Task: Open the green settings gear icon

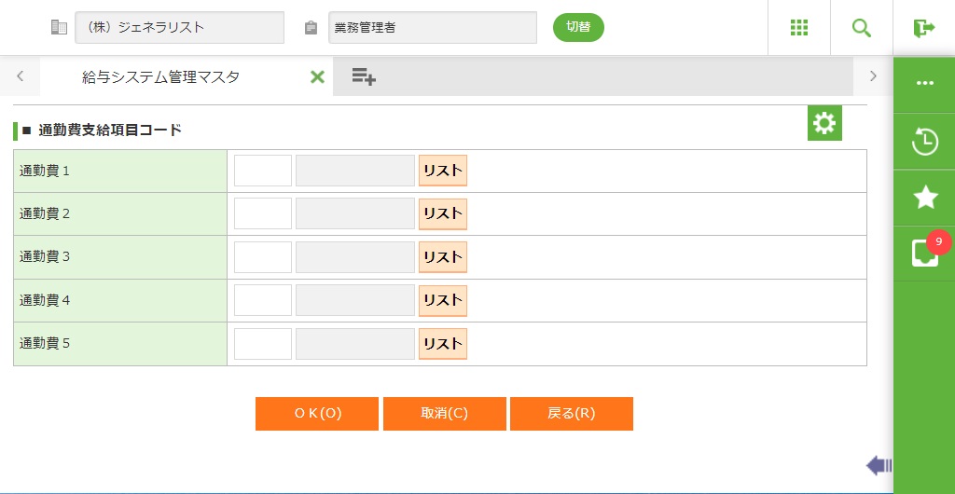Action: pyautogui.click(x=824, y=123)
